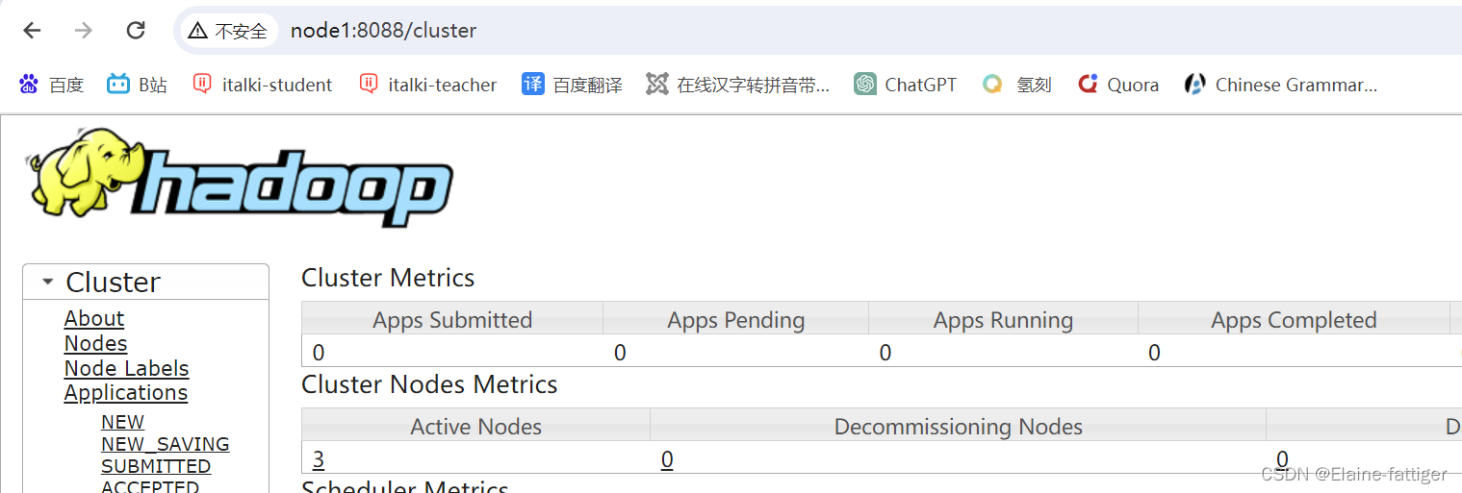Open the 氢刻 bookmark
Screen dimensions: 1462x493
pos(1016,85)
